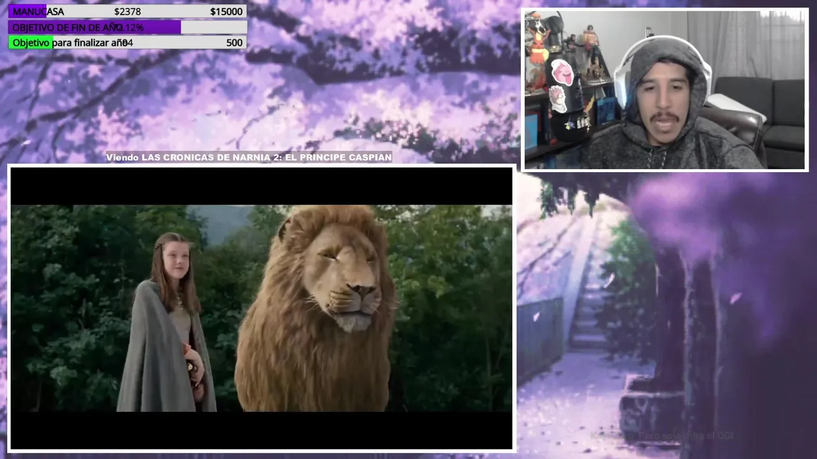Click the Viendo LAS CRONICAS DE NARNIA 2 title

pos(249,157)
